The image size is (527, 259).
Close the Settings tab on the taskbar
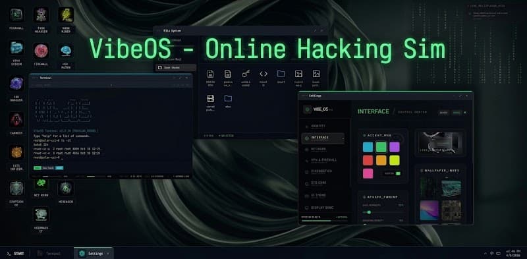pyautogui.click(x=108, y=253)
